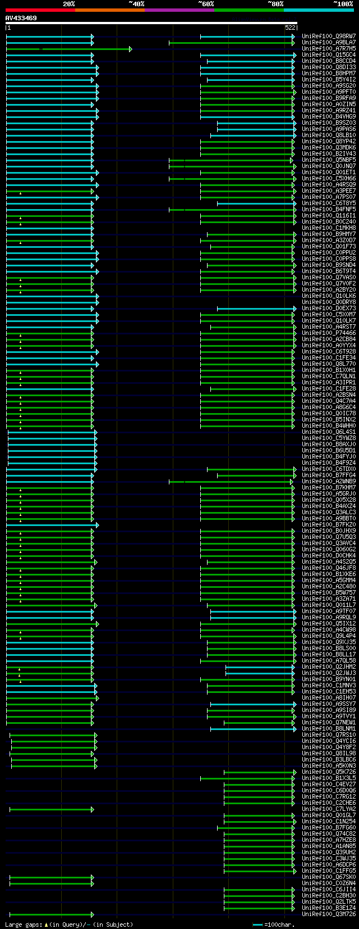Open hit UniRef100_B4FNF5
The height and width of the screenshot is (929, 359).
point(329,209)
